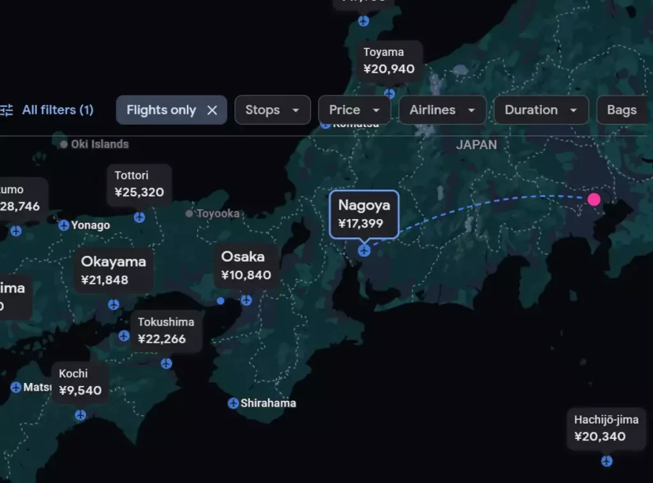Remove the Flights only filter chip

[212, 110]
